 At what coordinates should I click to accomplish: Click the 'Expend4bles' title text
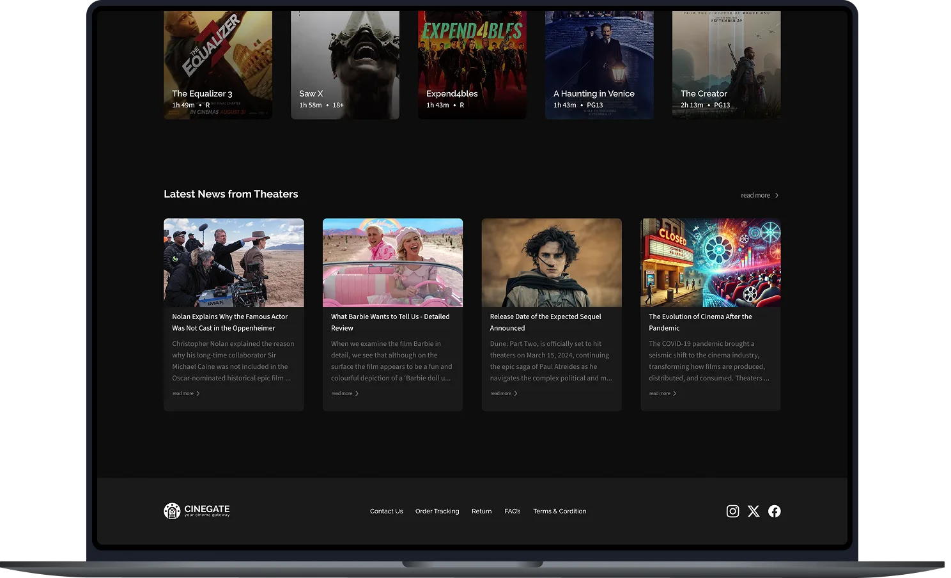(x=452, y=93)
